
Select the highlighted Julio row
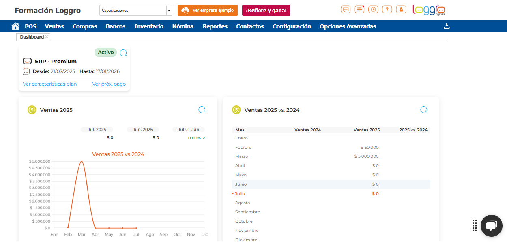coord(331,194)
